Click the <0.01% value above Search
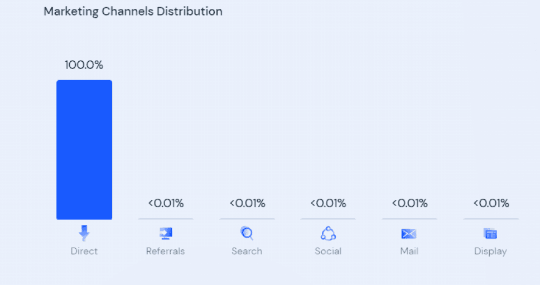 click(247, 203)
